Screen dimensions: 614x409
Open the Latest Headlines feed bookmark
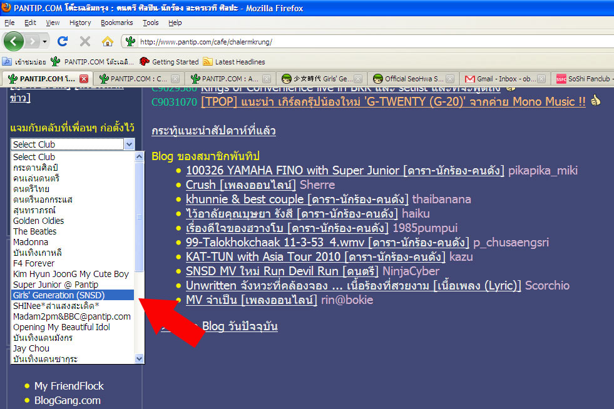(234, 62)
